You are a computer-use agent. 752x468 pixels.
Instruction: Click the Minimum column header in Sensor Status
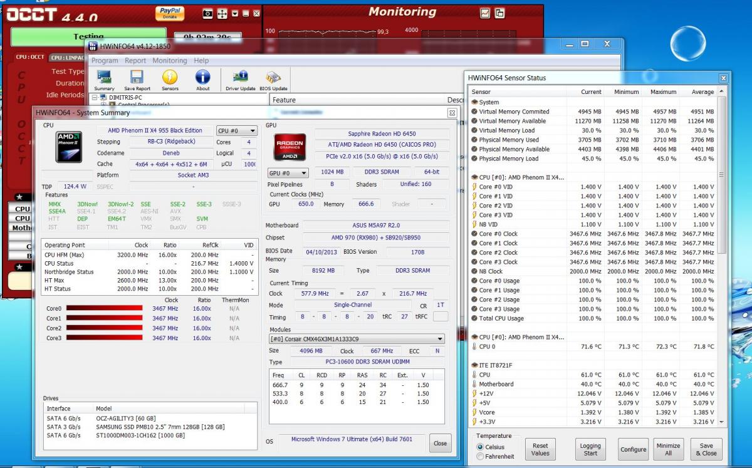tap(622, 91)
